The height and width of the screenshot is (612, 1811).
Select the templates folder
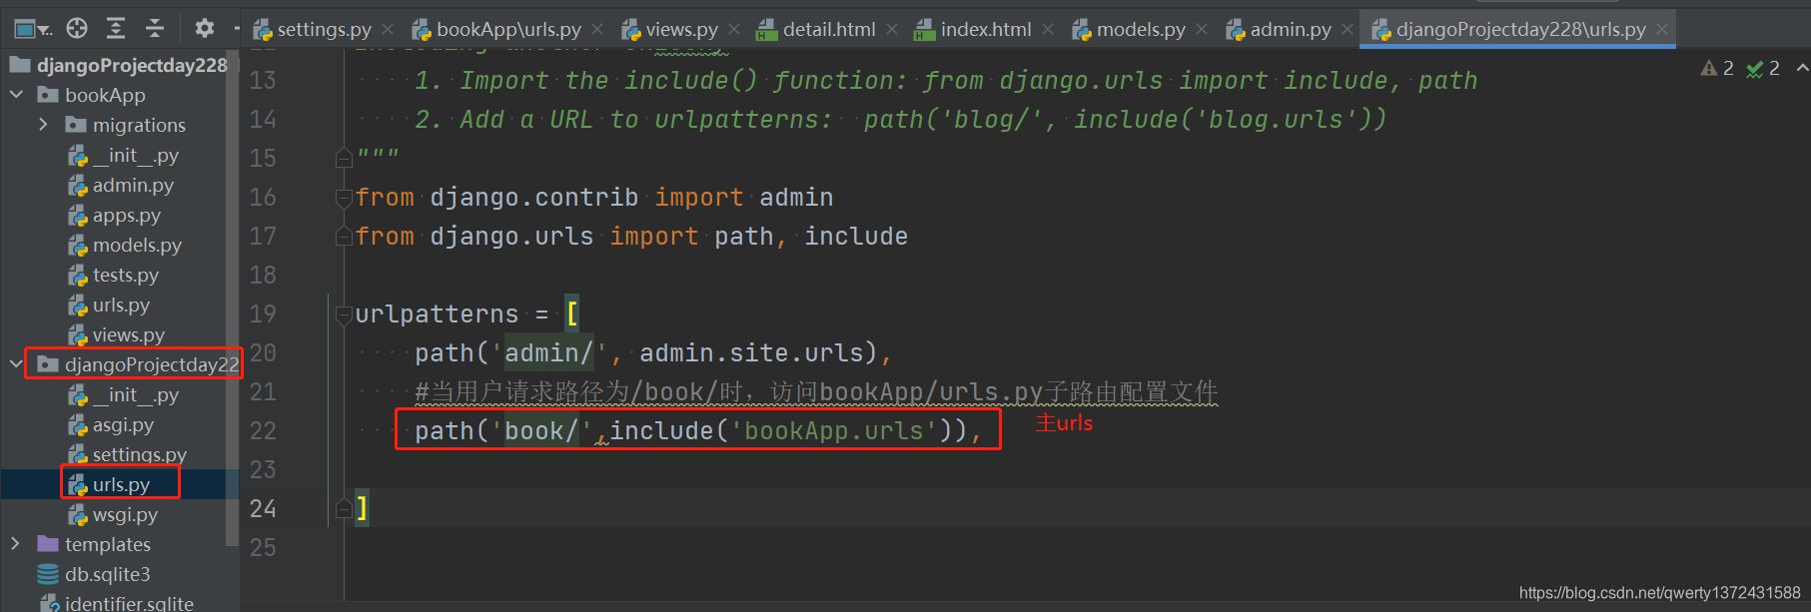108,544
